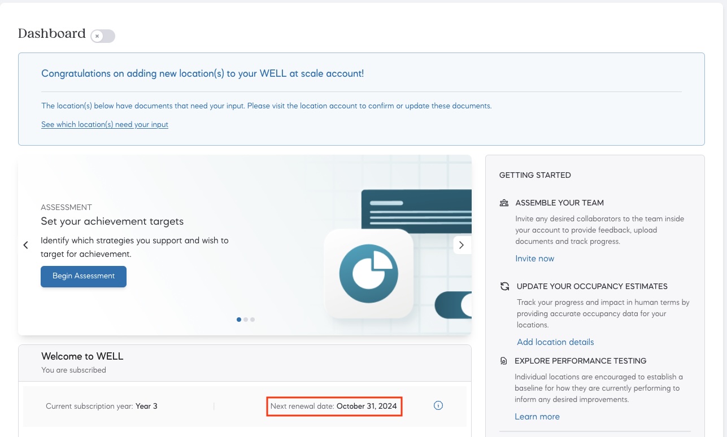Click the Dashboard page title

tap(52, 33)
